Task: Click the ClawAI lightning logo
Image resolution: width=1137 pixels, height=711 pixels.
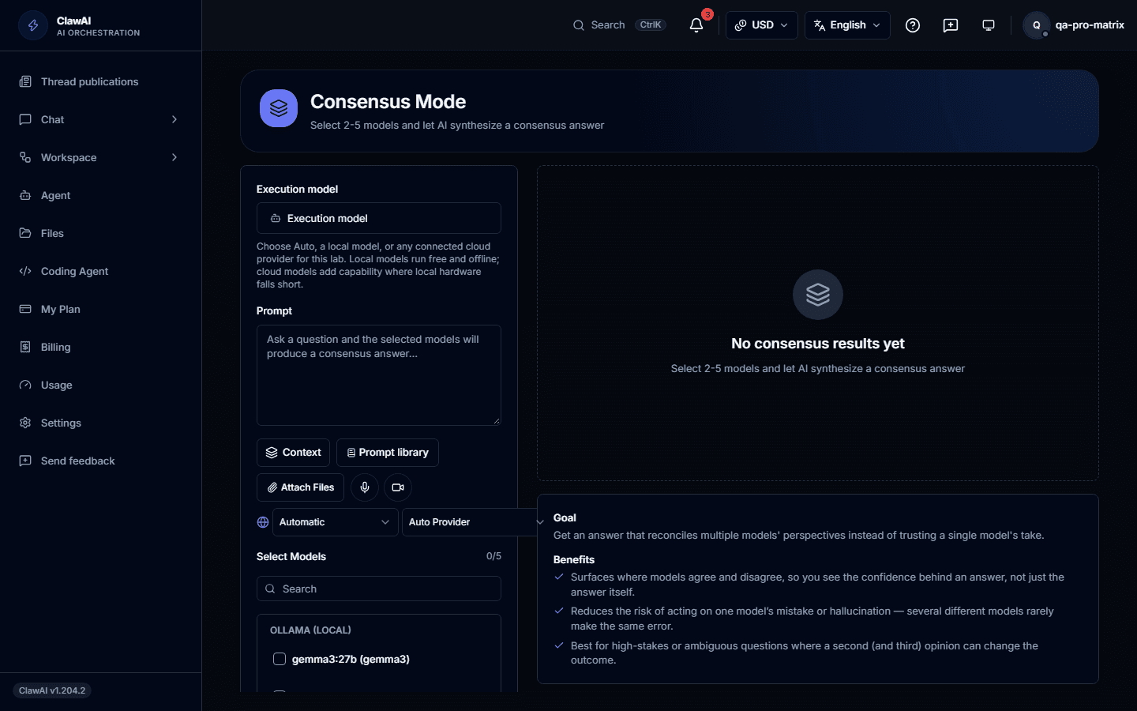Action: coord(33,25)
